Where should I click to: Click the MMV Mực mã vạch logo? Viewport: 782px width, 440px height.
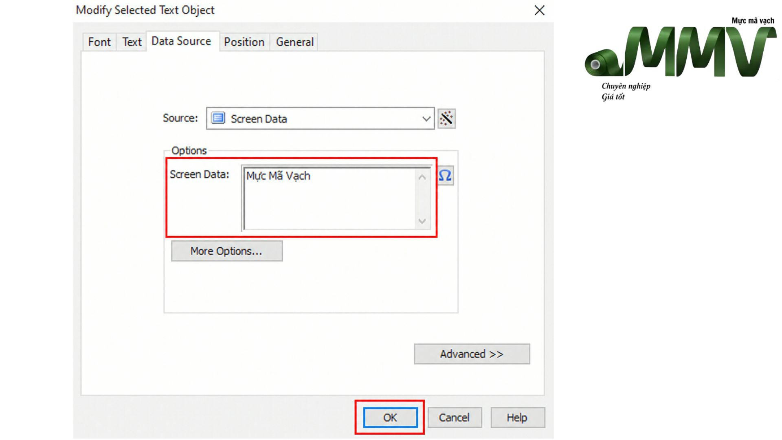(x=681, y=58)
